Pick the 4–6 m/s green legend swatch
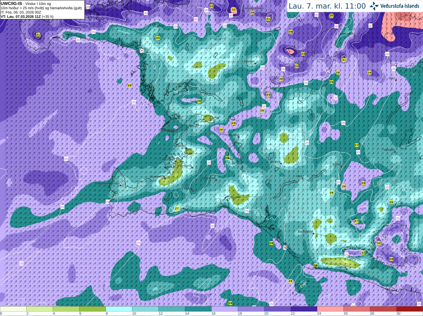 point(66,309)
